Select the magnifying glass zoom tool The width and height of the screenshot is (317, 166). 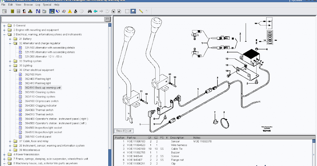[133, 11]
